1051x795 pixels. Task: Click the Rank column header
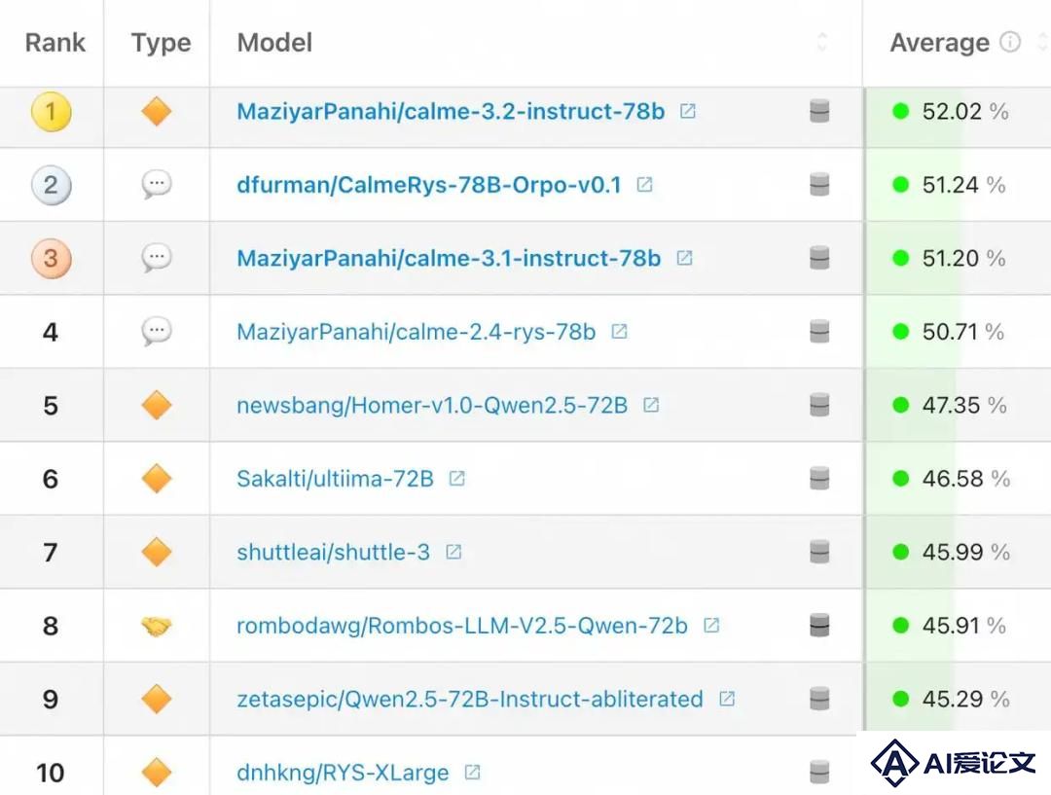click(55, 43)
